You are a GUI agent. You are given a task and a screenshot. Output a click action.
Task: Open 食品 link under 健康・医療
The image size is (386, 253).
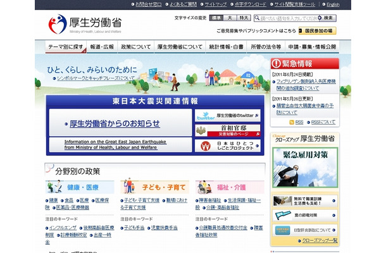click(69, 201)
